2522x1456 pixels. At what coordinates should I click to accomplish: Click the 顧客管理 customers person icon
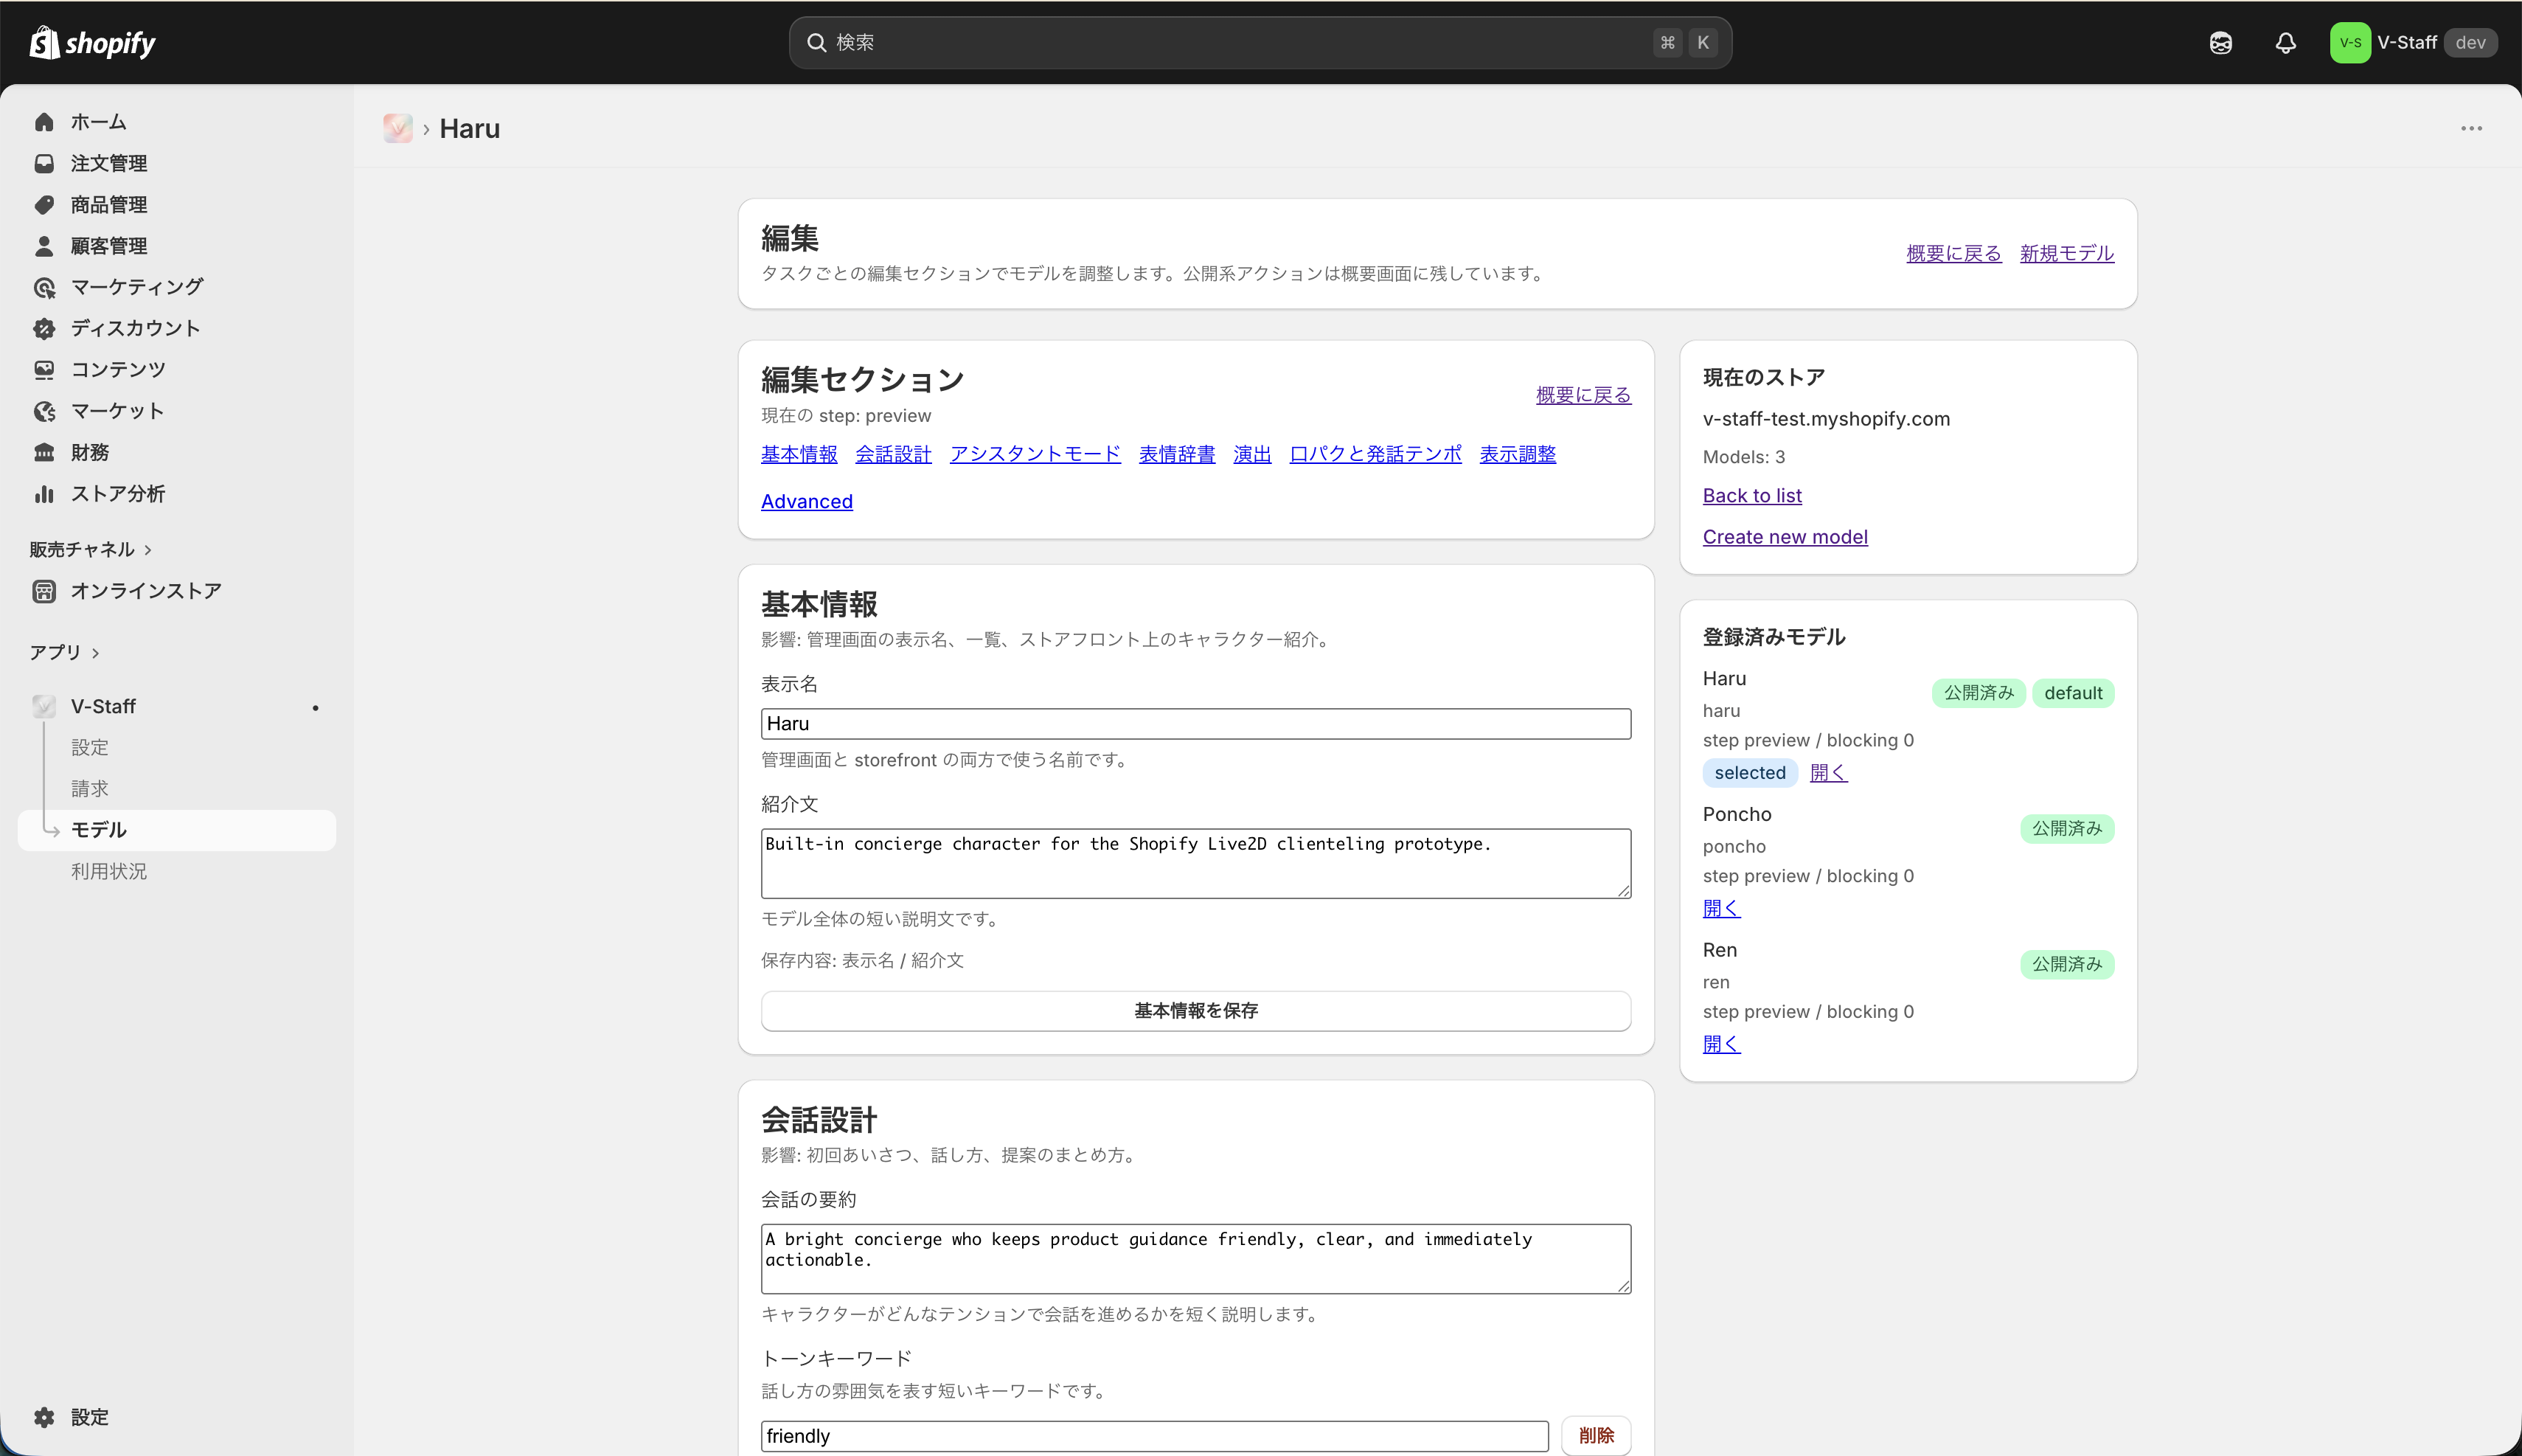tap(44, 246)
